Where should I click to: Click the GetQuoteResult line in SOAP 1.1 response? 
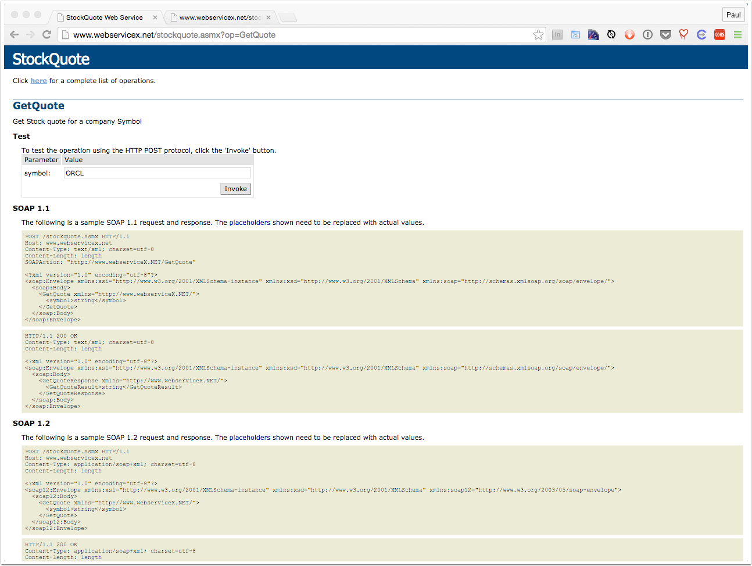click(x=114, y=387)
